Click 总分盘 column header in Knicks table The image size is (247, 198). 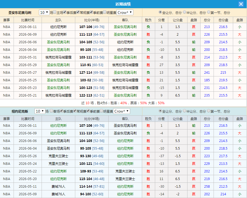tap(223, 119)
